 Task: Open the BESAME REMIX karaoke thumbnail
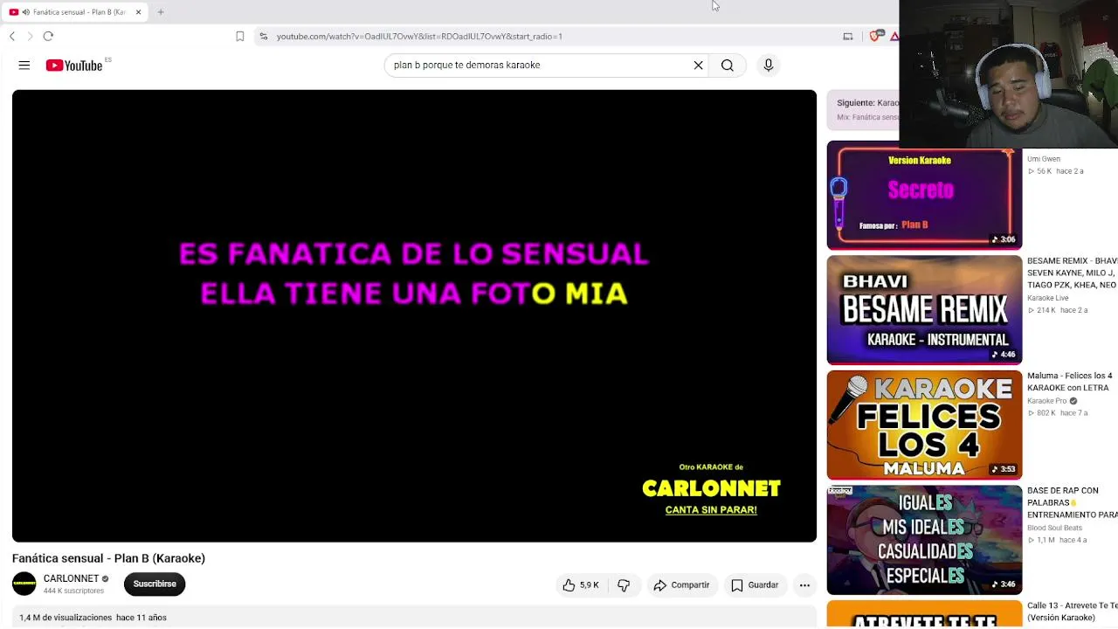pos(924,310)
